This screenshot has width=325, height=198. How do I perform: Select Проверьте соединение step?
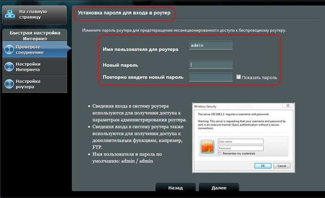[x=29, y=50]
